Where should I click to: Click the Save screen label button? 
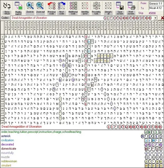pyautogui.click(x=120, y=13)
